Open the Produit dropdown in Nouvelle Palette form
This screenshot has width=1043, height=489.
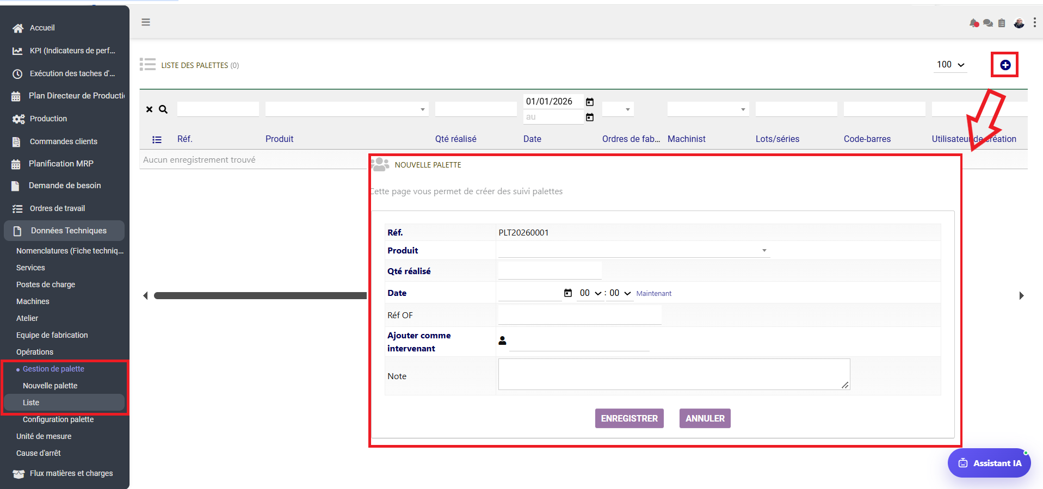click(x=634, y=250)
